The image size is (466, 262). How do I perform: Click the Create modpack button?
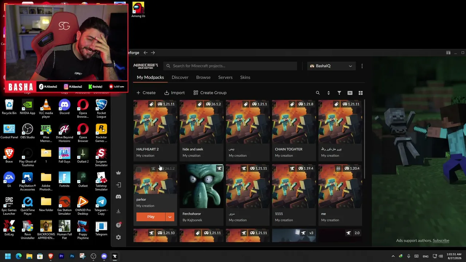(146, 93)
